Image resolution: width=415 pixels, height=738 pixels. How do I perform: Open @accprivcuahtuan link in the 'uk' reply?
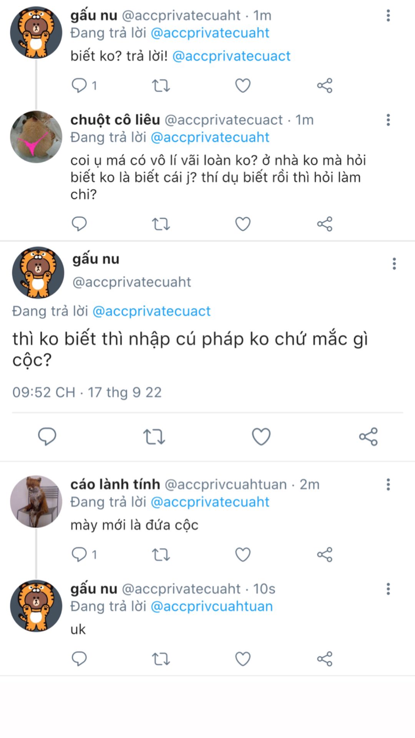click(212, 606)
